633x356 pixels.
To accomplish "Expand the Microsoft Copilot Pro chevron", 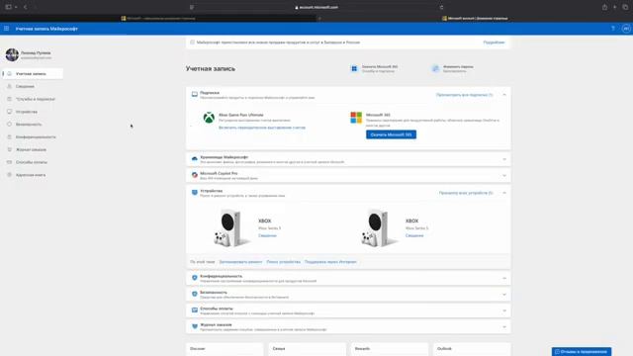I will tap(504, 175).
